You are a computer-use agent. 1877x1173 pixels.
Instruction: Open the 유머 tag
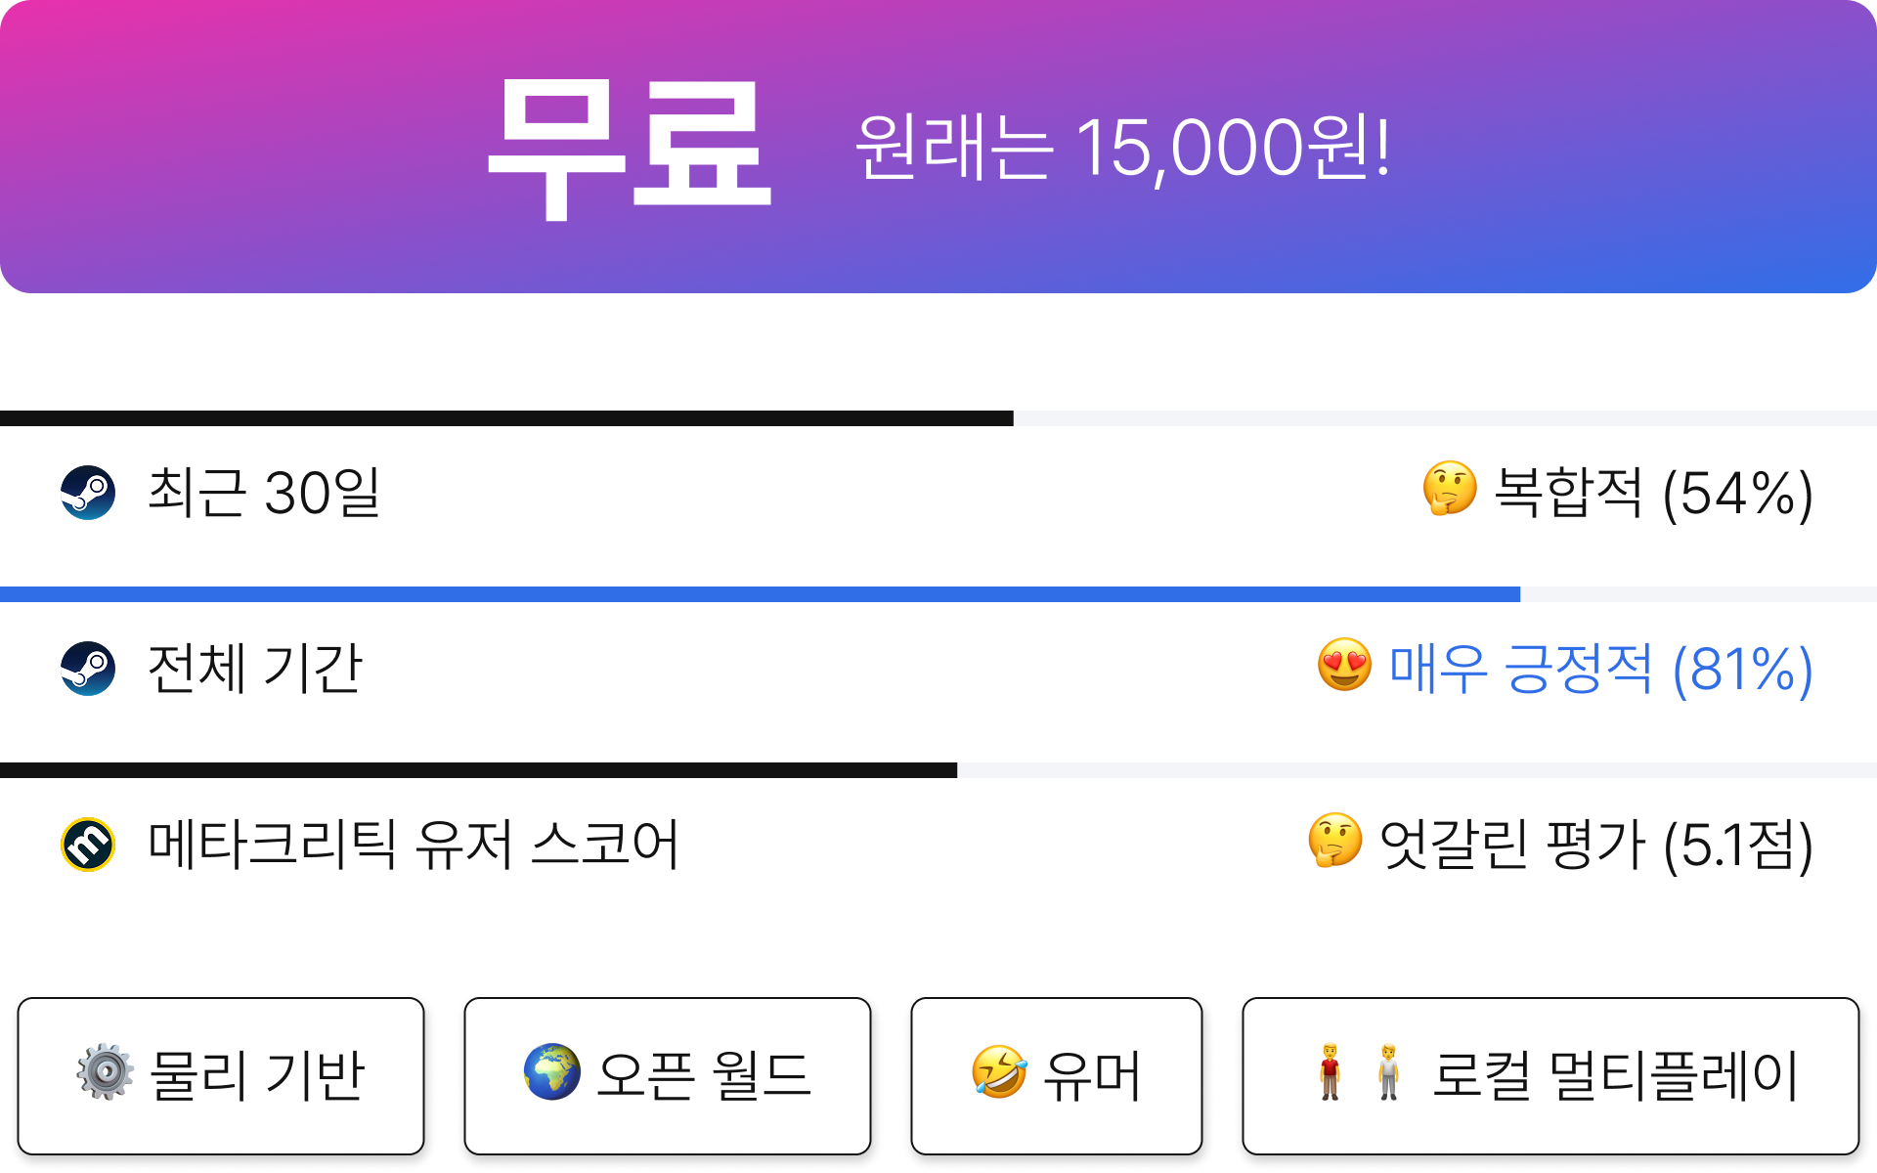[x=1057, y=1076]
